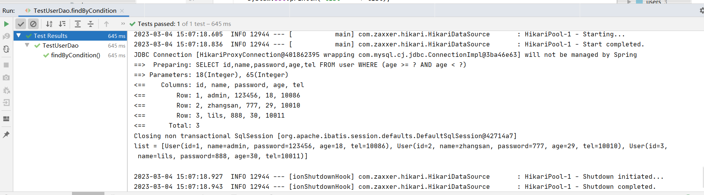Collapse the Test Results tree node
This screenshot has width=704, height=195.
click(x=19, y=36)
